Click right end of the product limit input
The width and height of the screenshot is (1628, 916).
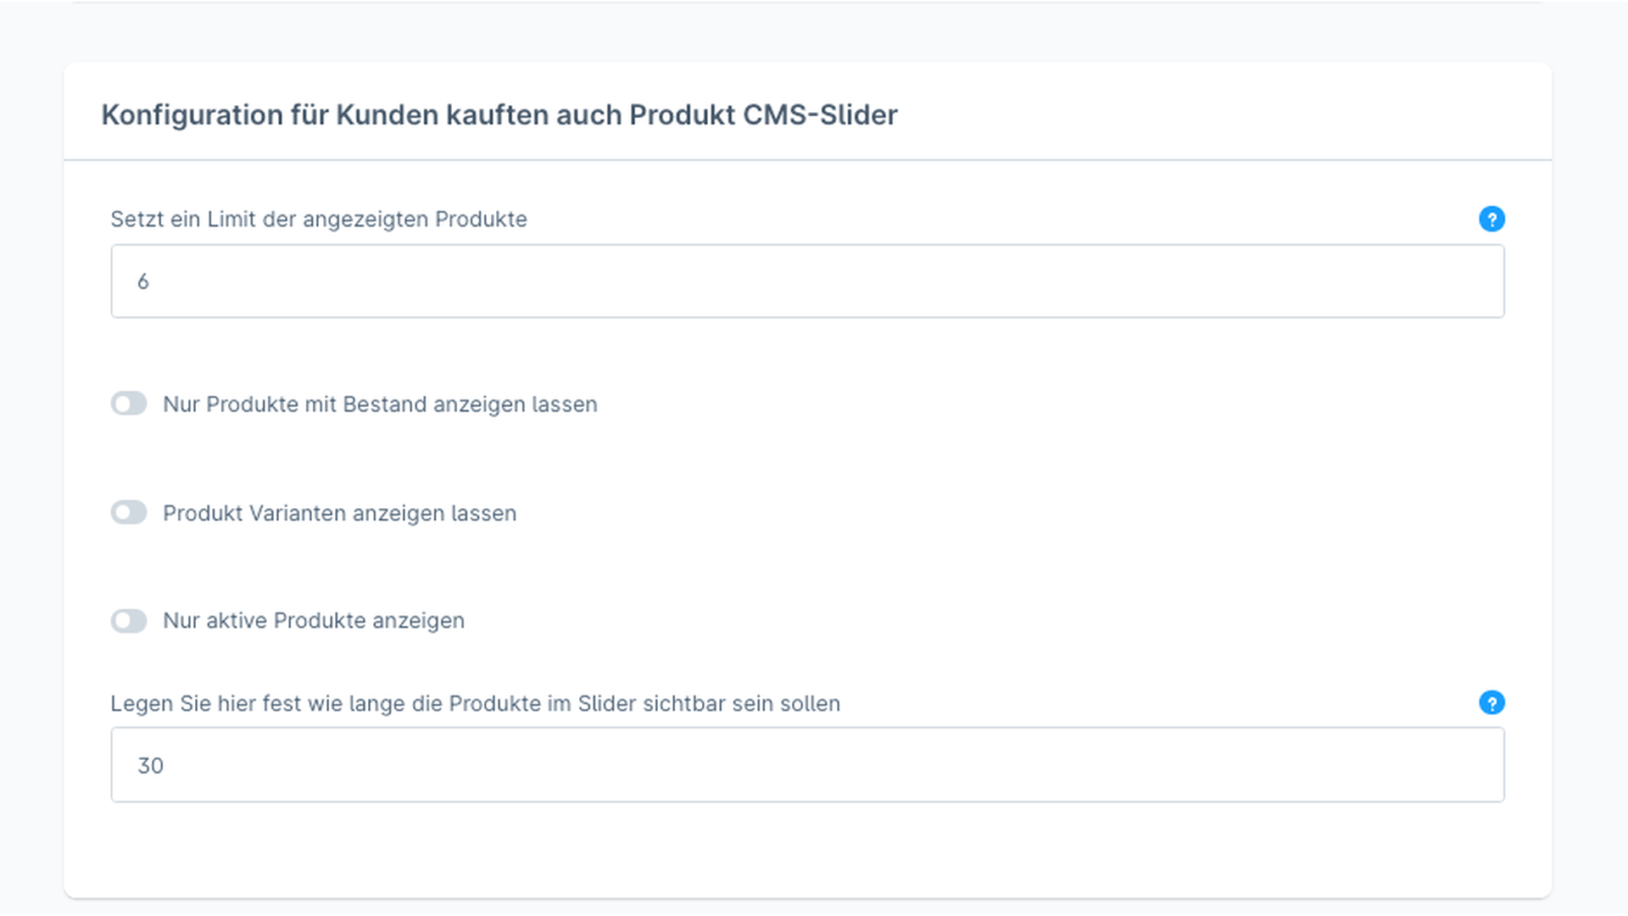(x=1475, y=282)
